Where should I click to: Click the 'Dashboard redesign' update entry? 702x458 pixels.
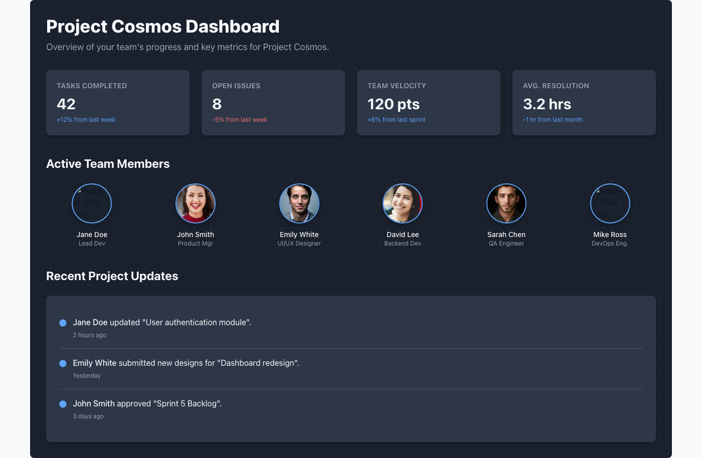coord(186,363)
